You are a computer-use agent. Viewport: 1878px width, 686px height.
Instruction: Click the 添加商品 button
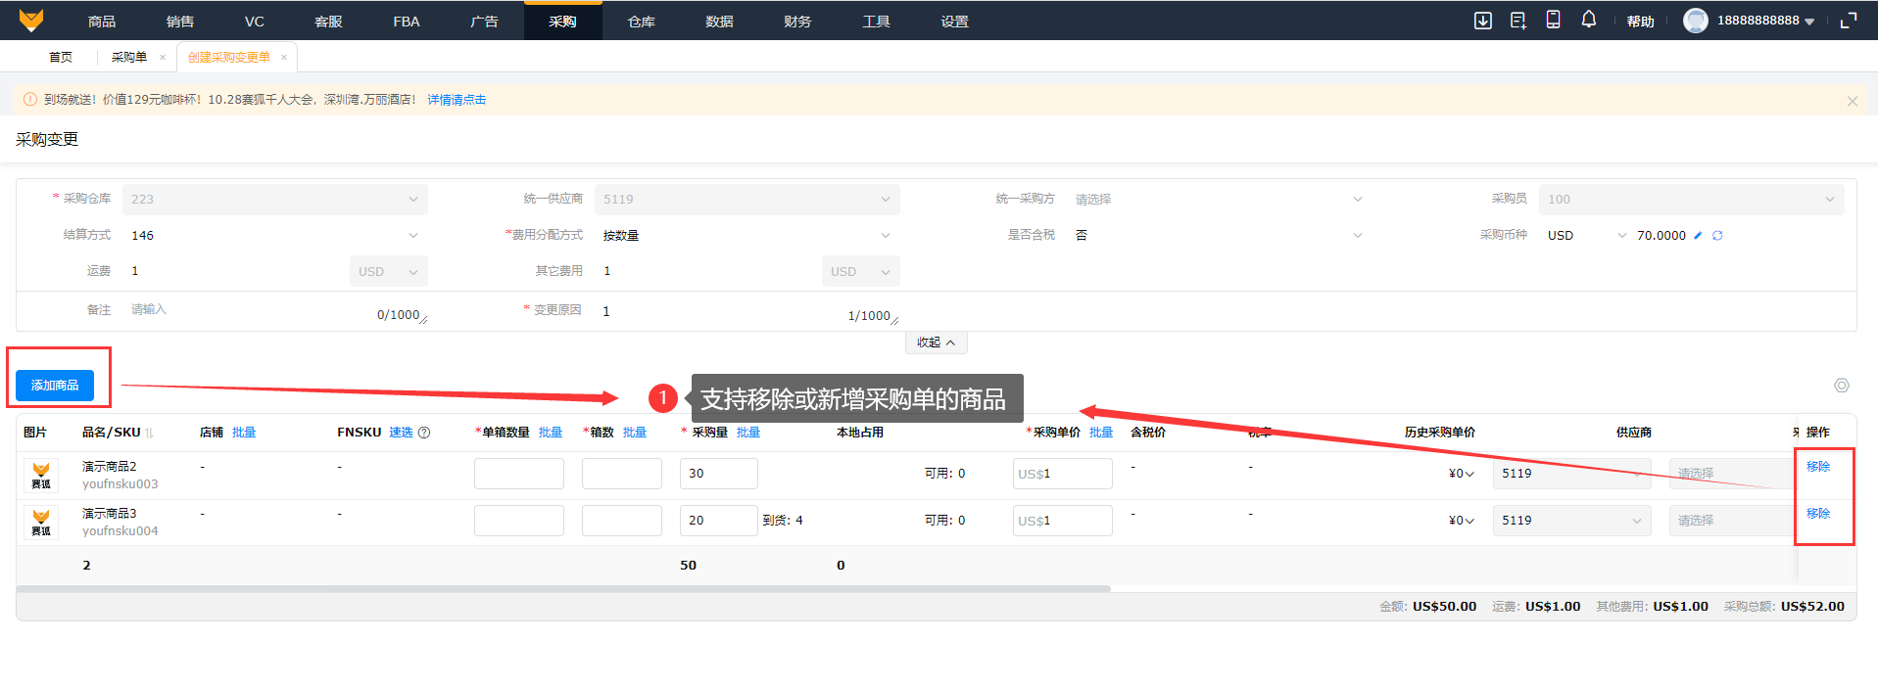(55, 386)
